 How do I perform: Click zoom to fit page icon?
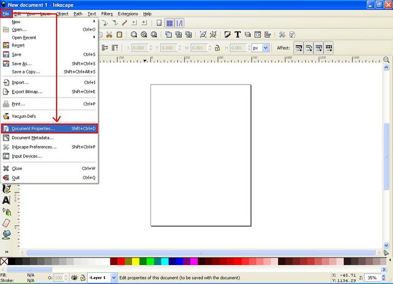pos(154,34)
